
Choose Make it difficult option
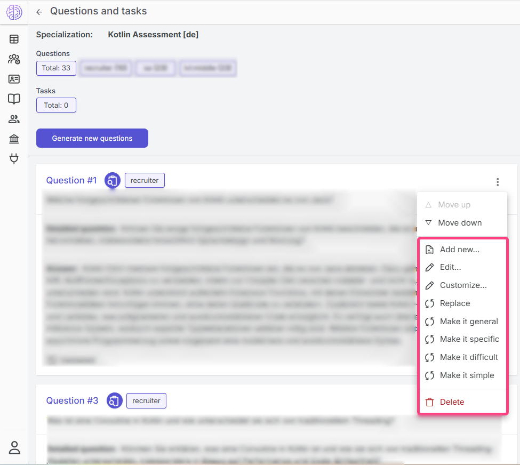[x=468, y=357]
